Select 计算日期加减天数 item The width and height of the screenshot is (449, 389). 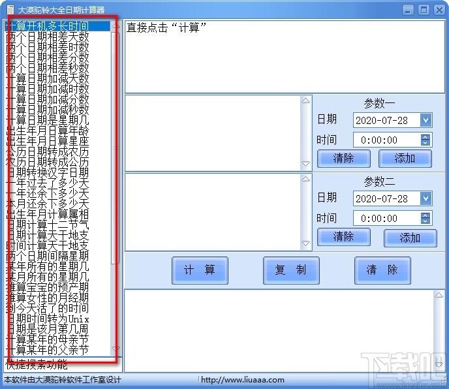point(57,78)
